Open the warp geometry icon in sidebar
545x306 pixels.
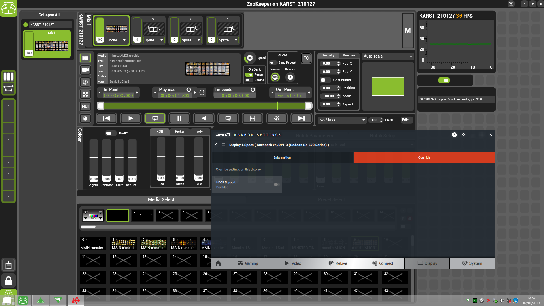pyautogui.click(x=9, y=88)
